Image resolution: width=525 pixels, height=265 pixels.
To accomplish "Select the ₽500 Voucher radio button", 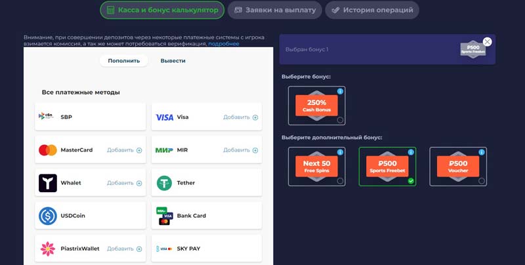I will click(482, 181).
